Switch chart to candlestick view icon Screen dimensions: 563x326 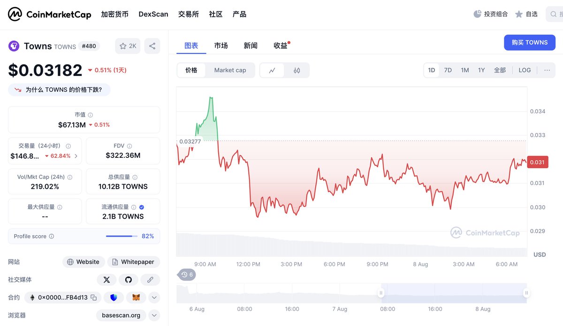tap(297, 70)
